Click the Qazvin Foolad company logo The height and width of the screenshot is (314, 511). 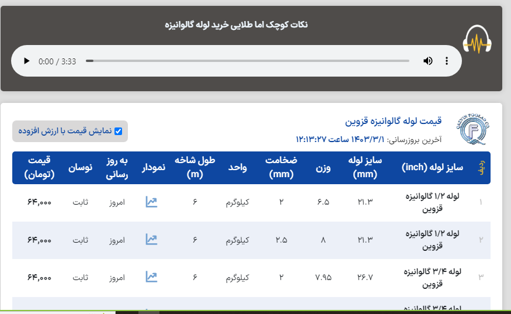472,131
